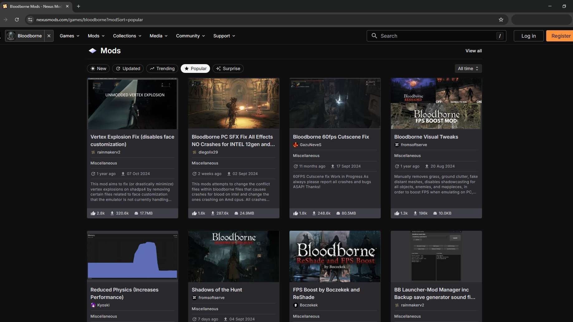This screenshot has height=322, width=573.
Task: Click the Bloodborne game avatar icon
Action: (11, 36)
